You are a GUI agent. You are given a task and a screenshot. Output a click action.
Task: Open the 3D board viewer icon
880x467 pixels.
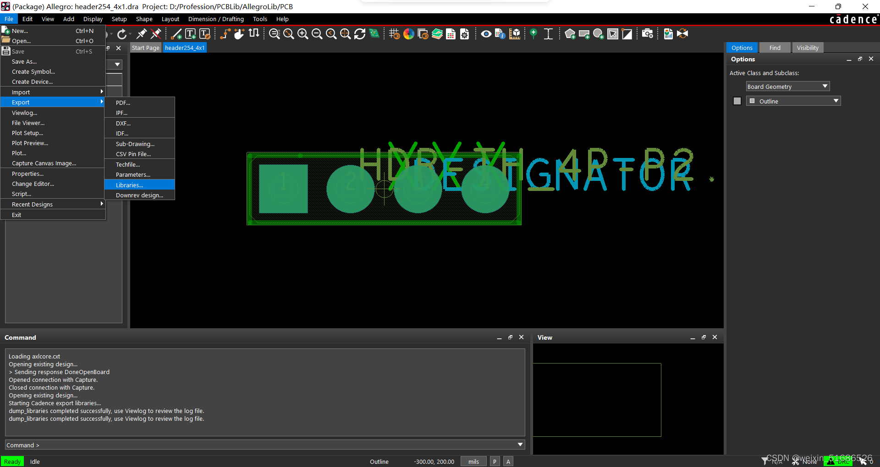pyautogui.click(x=374, y=33)
